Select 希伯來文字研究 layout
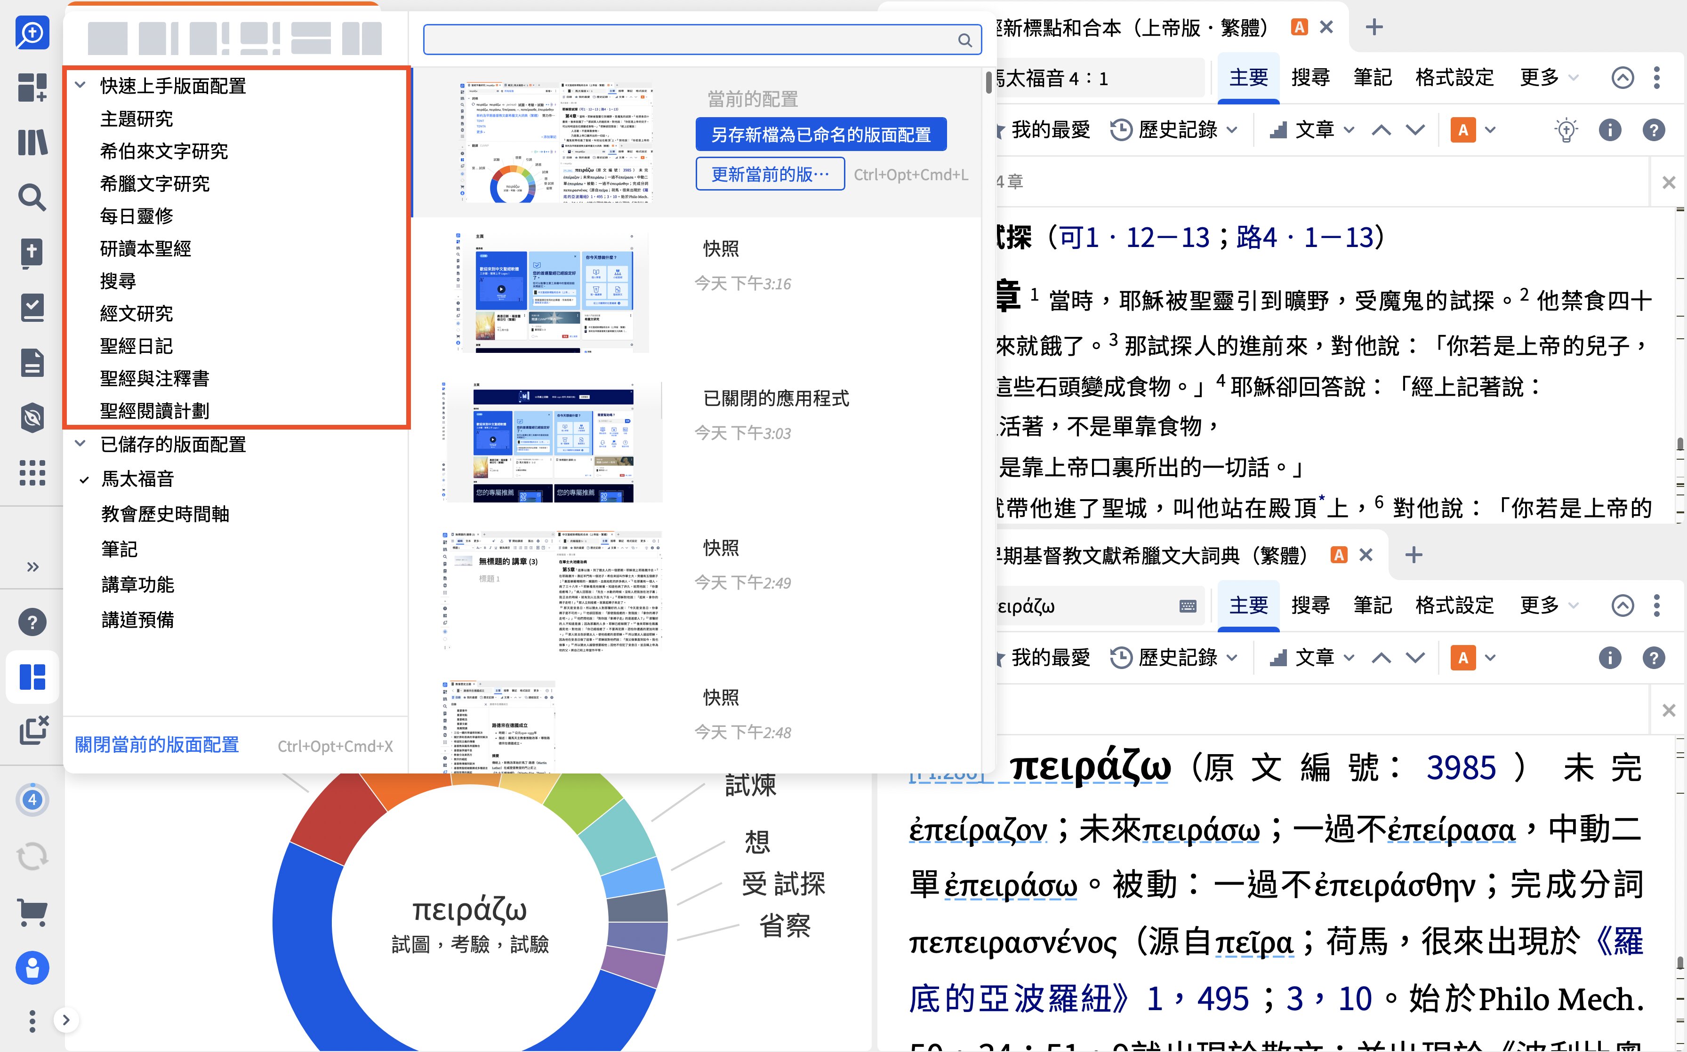1687x1052 pixels. pos(163,151)
